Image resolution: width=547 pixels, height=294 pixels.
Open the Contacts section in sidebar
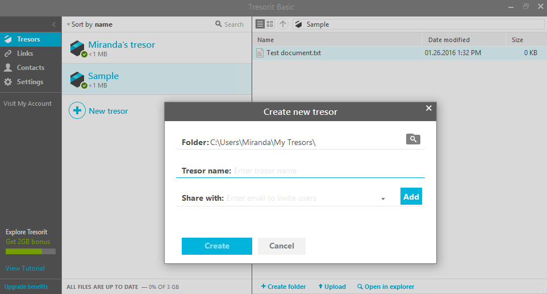31,68
